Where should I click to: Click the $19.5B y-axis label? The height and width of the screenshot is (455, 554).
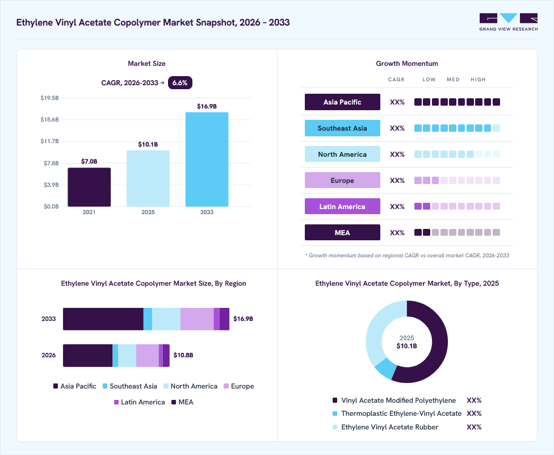tap(49, 98)
